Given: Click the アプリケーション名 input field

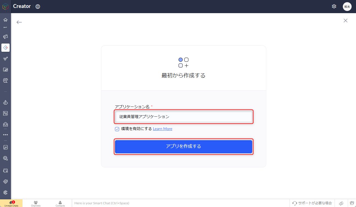Looking at the screenshot, I should click(x=183, y=117).
